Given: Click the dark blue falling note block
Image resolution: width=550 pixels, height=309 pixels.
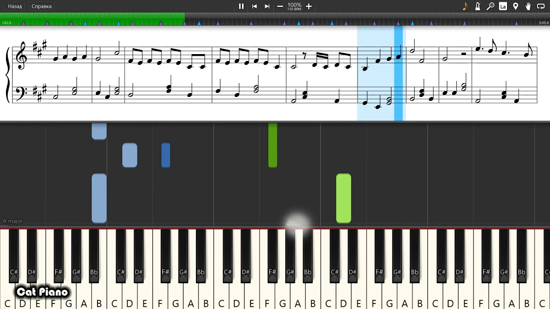Looking at the screenshot, I should [x=166, y=155].
